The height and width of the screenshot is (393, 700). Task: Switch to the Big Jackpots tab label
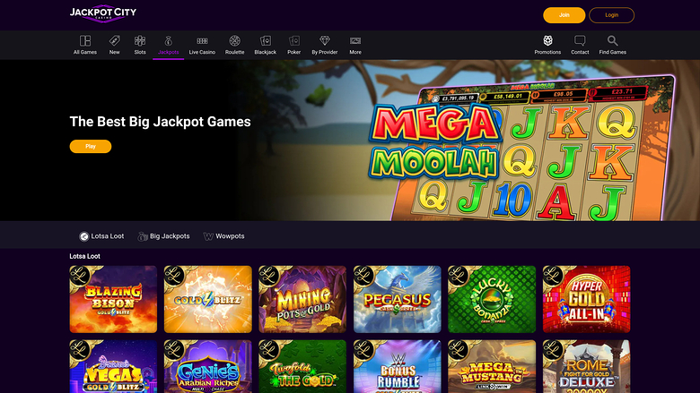tap(170, 236)
